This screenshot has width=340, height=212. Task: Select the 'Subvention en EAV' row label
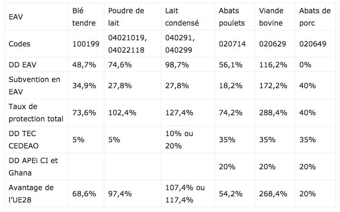[x=34, y=85]
